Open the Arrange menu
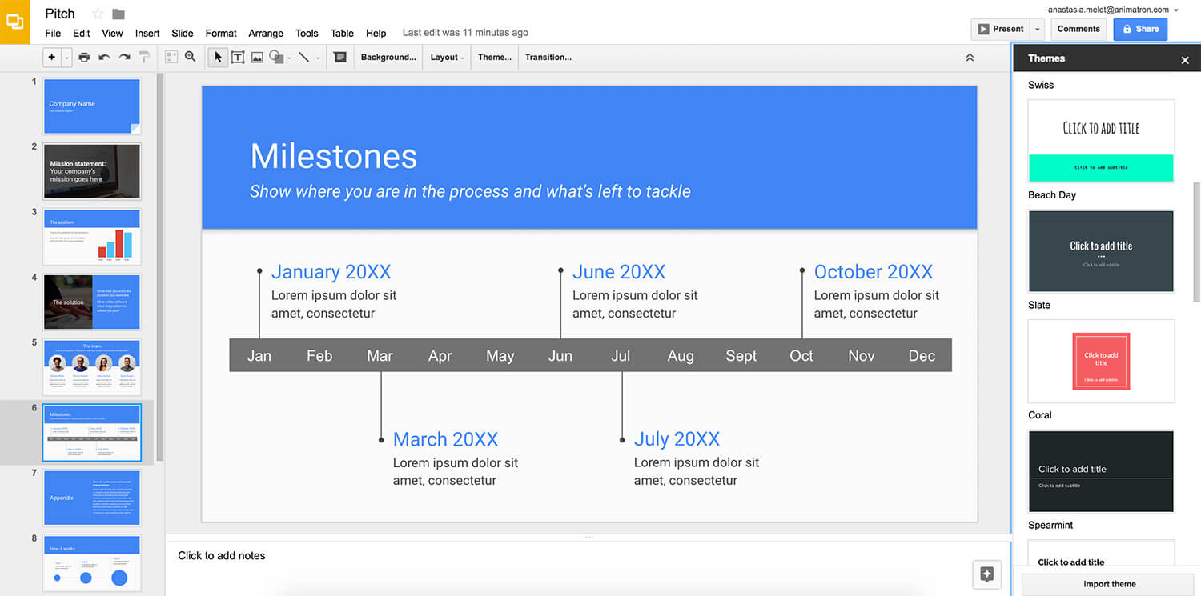 (266, 33)
